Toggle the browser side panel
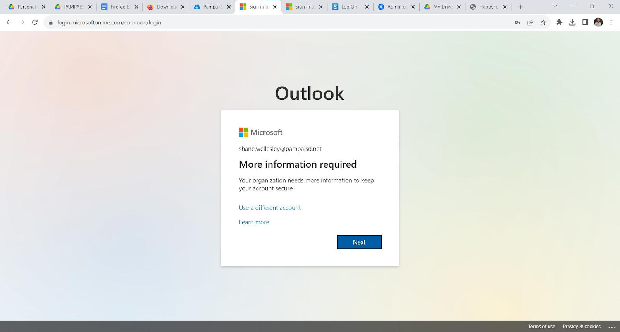 coord(585,22)
